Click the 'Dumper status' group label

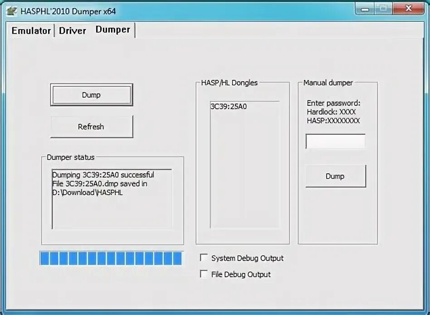(x=70, y=157)
